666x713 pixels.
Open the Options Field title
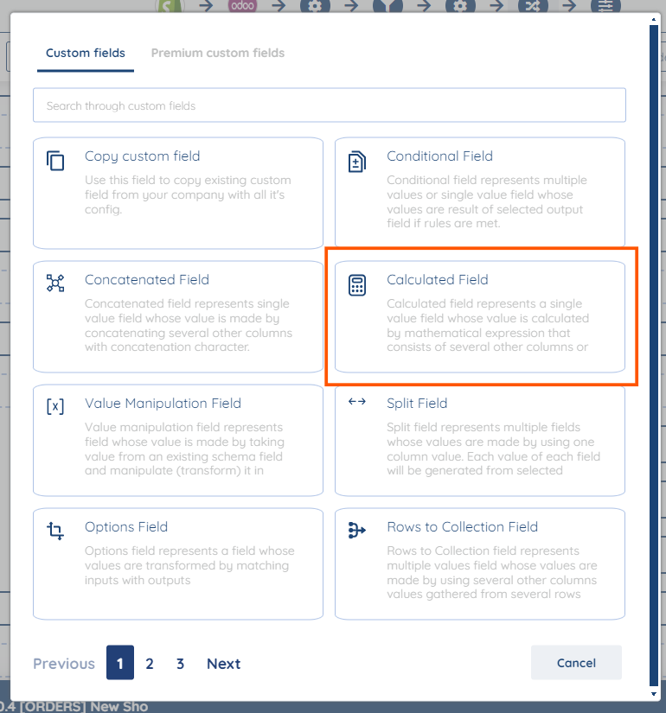pos(126,527)
